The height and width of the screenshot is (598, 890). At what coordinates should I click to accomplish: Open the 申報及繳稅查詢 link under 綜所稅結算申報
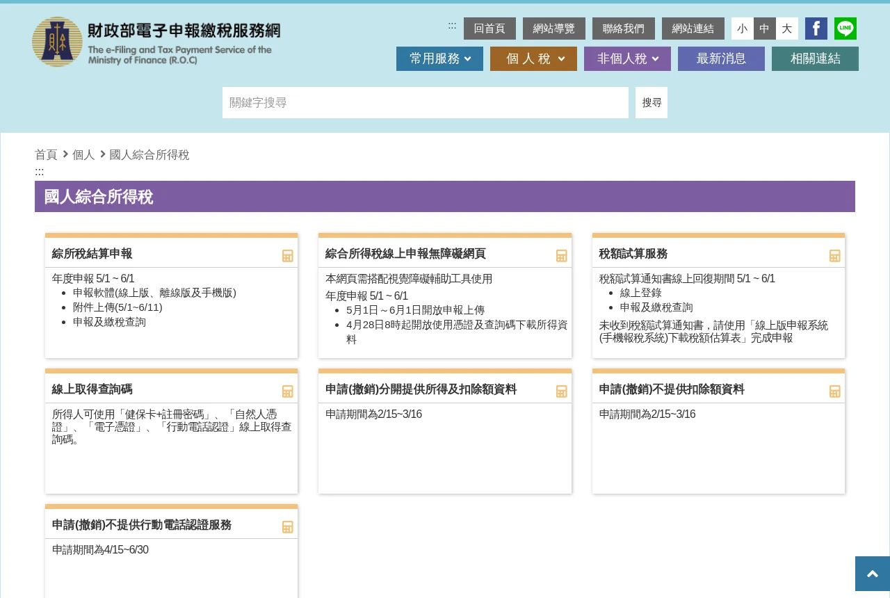coord(109,322)
